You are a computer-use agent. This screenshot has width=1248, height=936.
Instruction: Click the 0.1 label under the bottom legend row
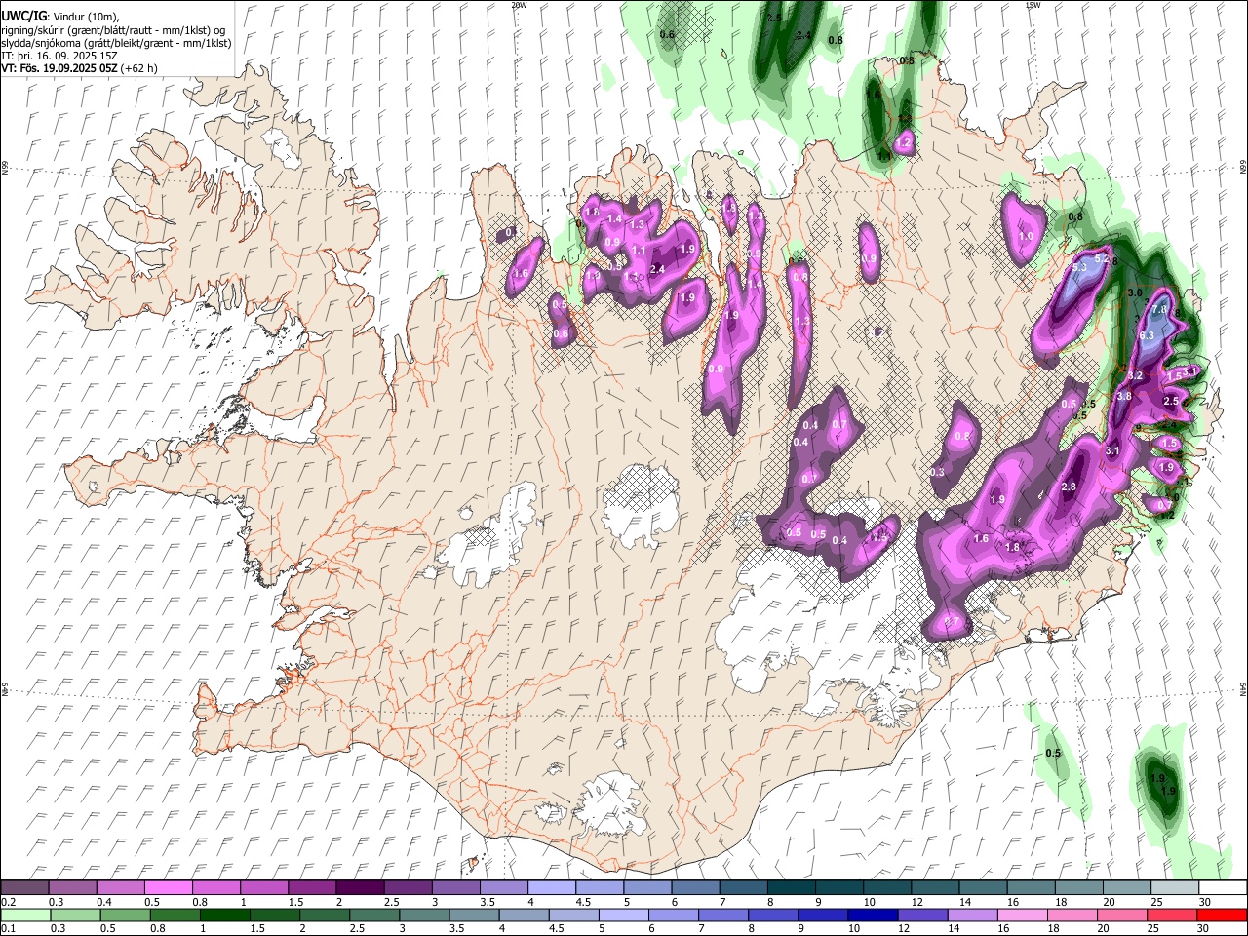click(8, 928)
